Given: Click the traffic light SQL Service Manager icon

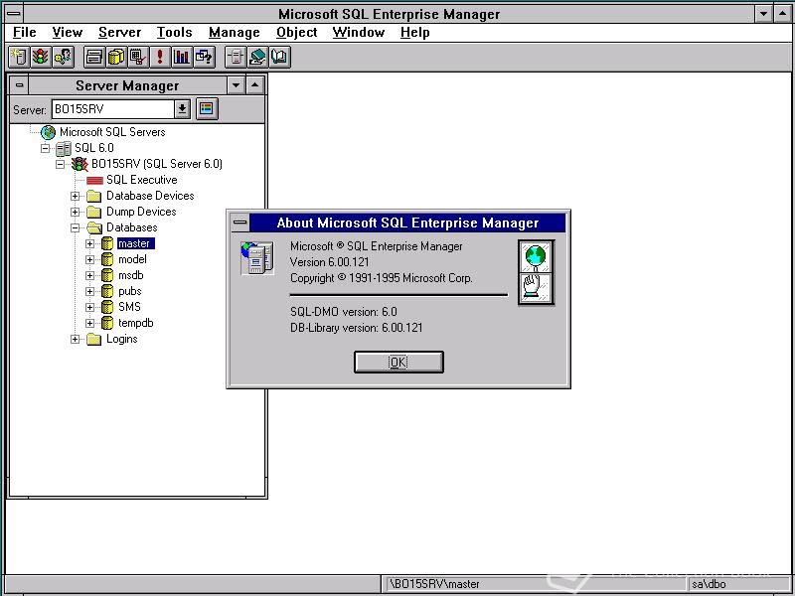Looking at the screenshot, I should (x=41, y=57).
